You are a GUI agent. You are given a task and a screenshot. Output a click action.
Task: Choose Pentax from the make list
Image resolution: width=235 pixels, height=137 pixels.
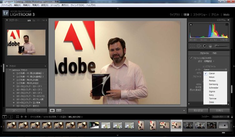pos(215,81)
